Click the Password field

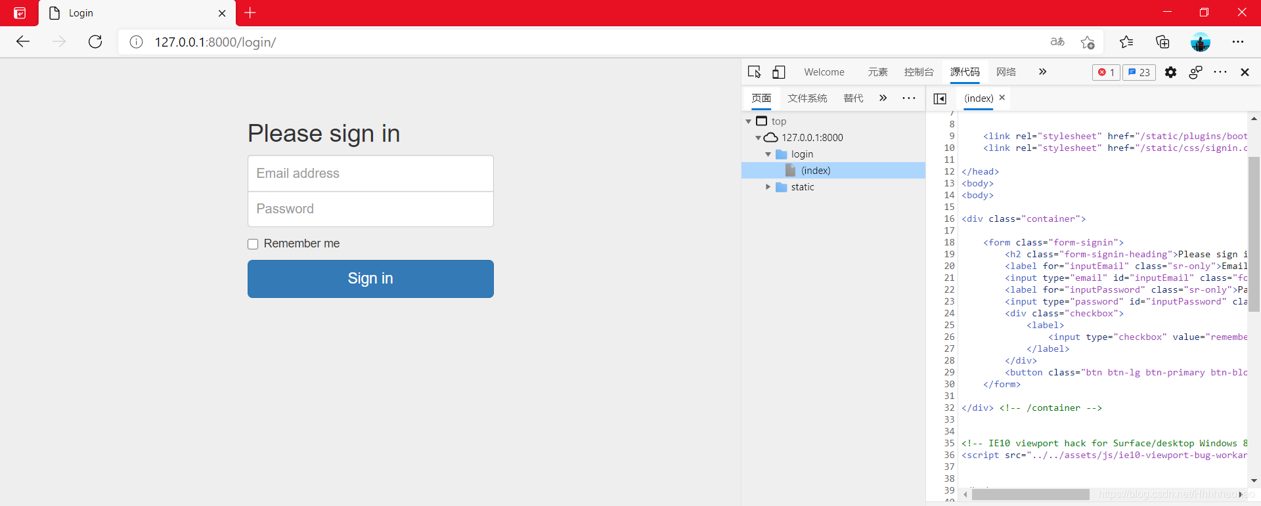click(370, 209)
